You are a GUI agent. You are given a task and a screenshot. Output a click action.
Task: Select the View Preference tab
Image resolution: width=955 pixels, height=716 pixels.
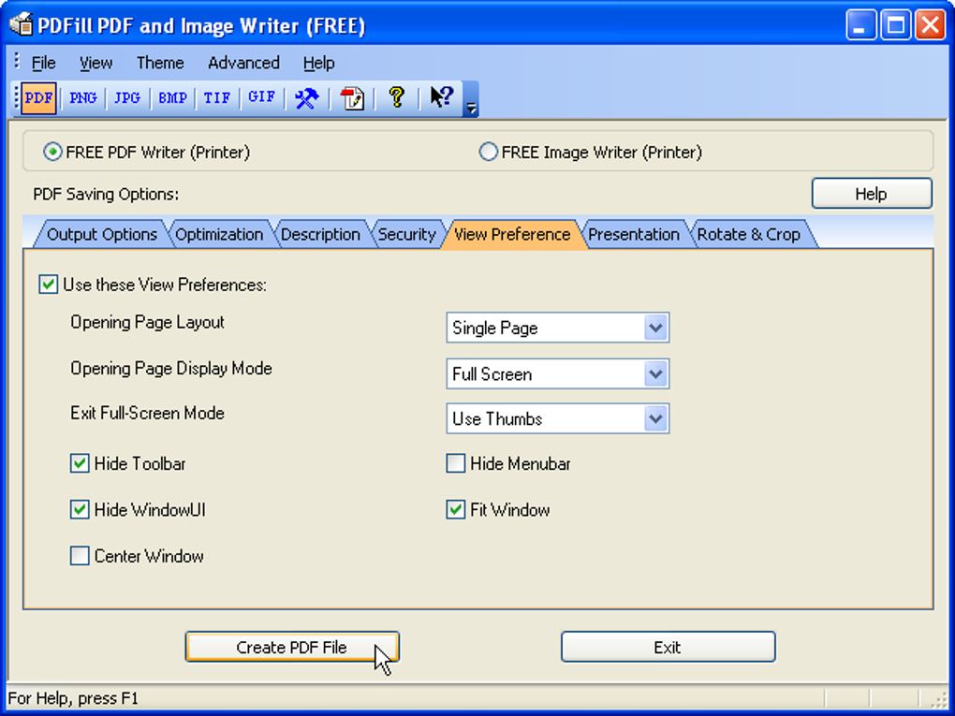click(x=512, y=234)
